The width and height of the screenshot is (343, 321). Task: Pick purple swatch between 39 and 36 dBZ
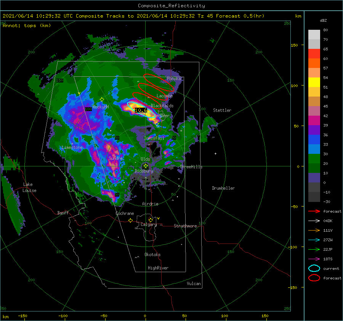coord(314,130)
